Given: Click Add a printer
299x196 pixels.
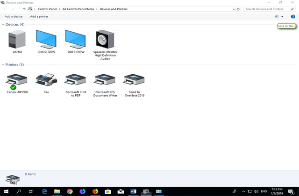Looking at the screenshot, I should pyautogui.click(x=39, y=17).
